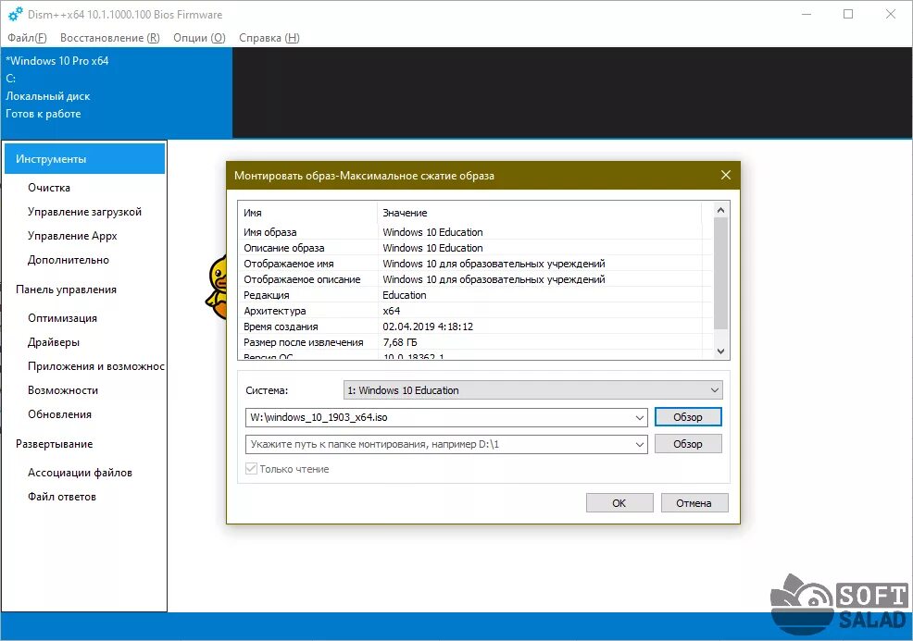Open Дополнительно in the sidebar

[69, 260]
